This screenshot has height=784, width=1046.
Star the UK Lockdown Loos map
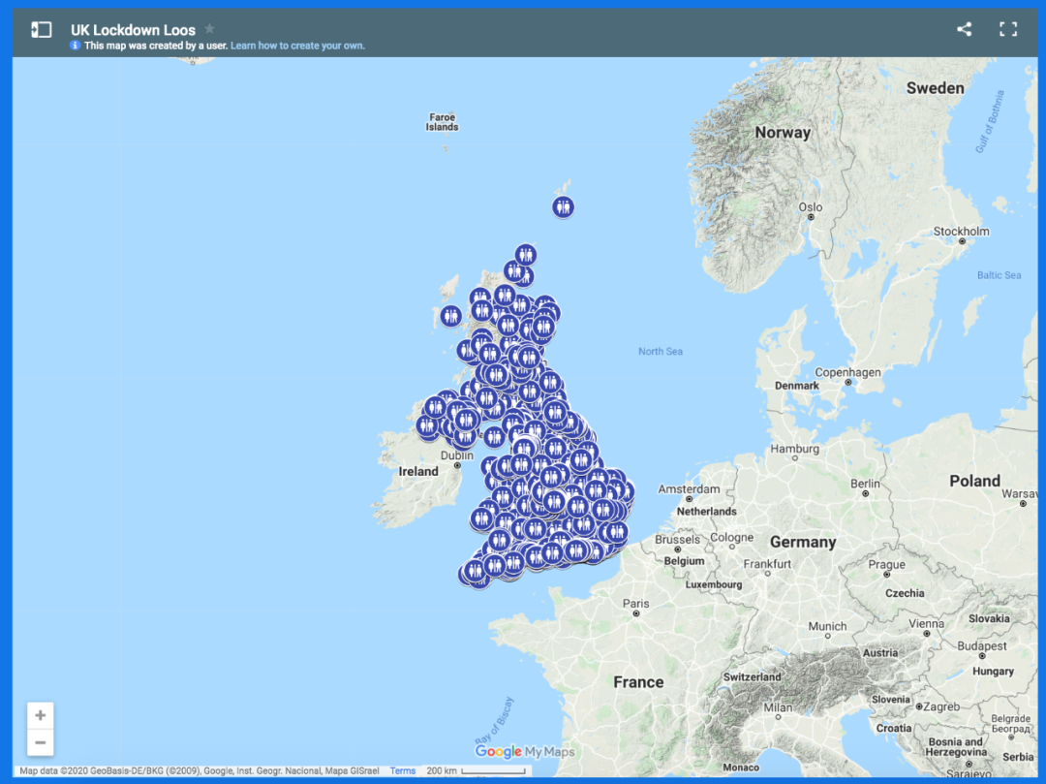(x=209, y=29)
